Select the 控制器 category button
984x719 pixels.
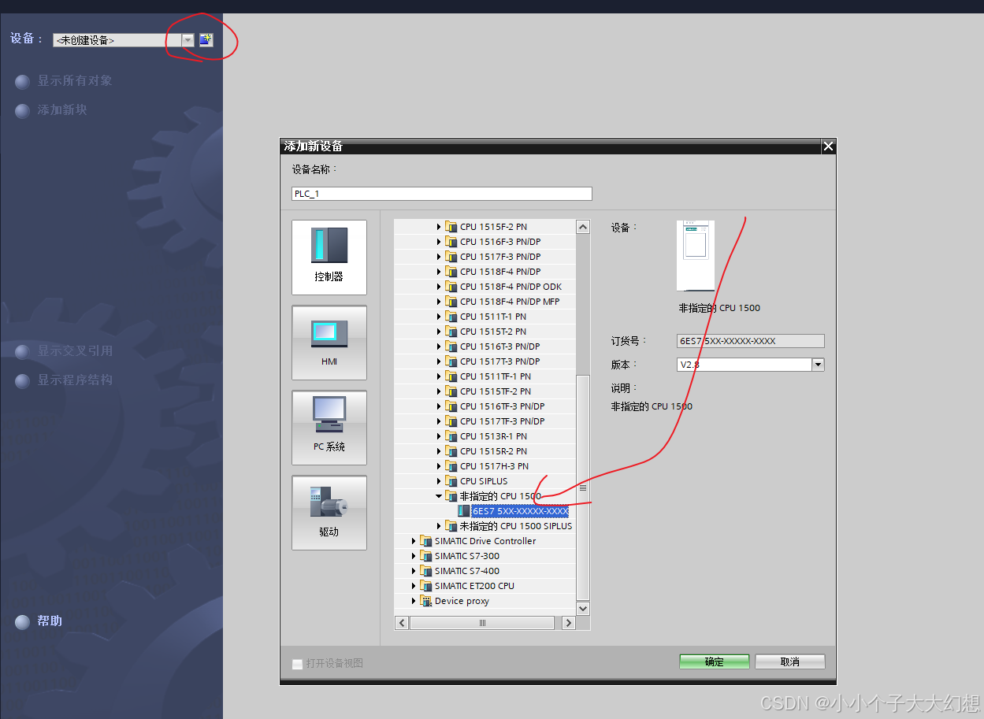(329, 258)
